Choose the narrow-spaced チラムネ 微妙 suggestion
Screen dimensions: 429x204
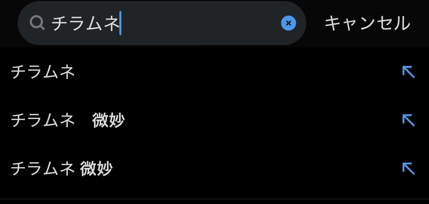click(x=62, y=169)
